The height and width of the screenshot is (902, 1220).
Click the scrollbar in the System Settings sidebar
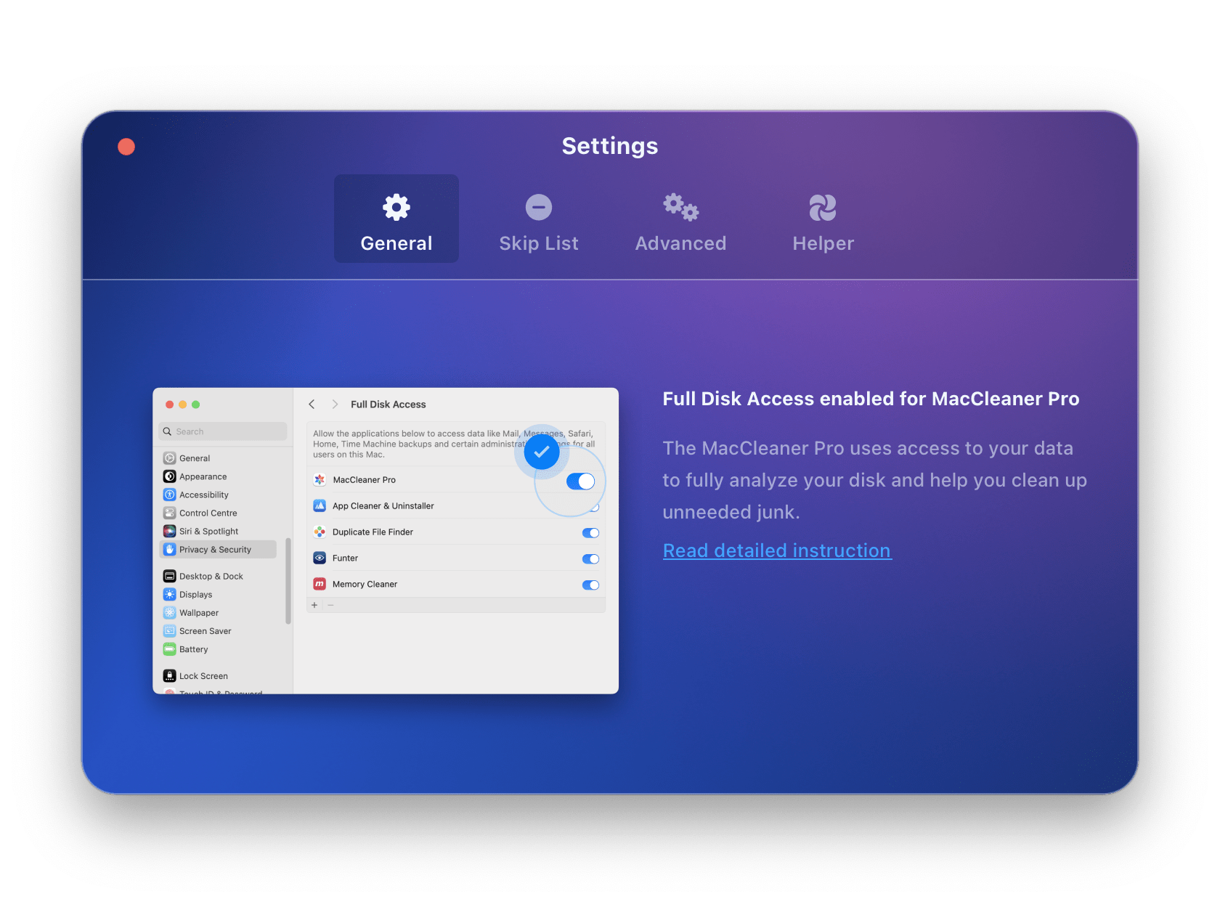[288, 581]
